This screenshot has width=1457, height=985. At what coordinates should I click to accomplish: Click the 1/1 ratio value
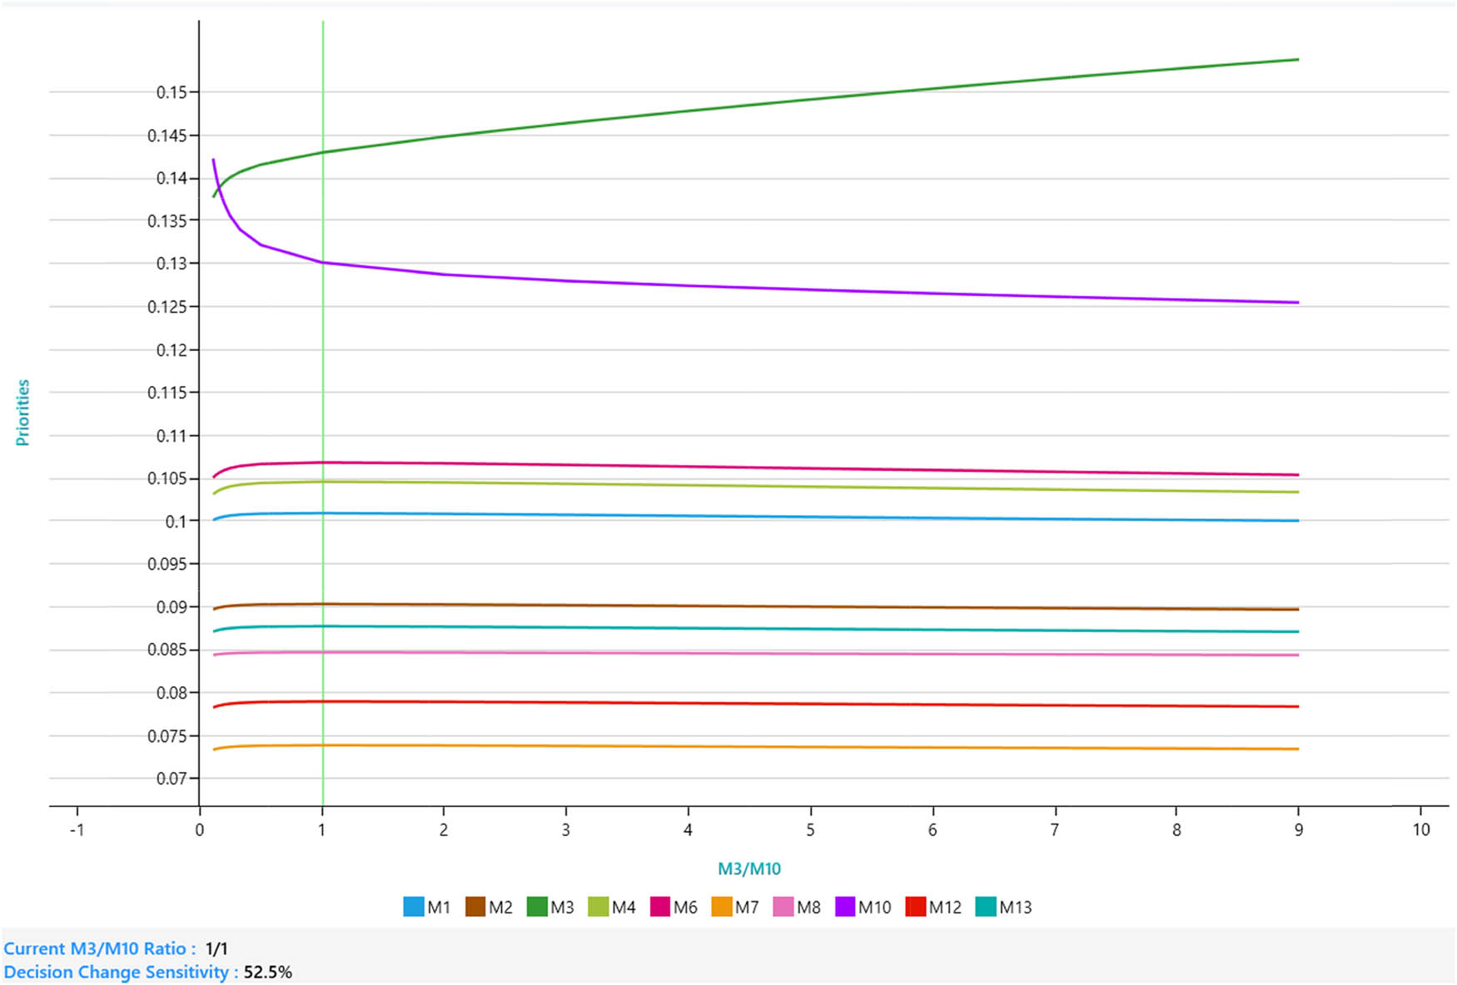tap(216, 948)
